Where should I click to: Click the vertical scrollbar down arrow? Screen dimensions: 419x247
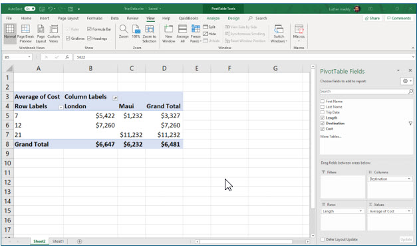coord(313,236)
